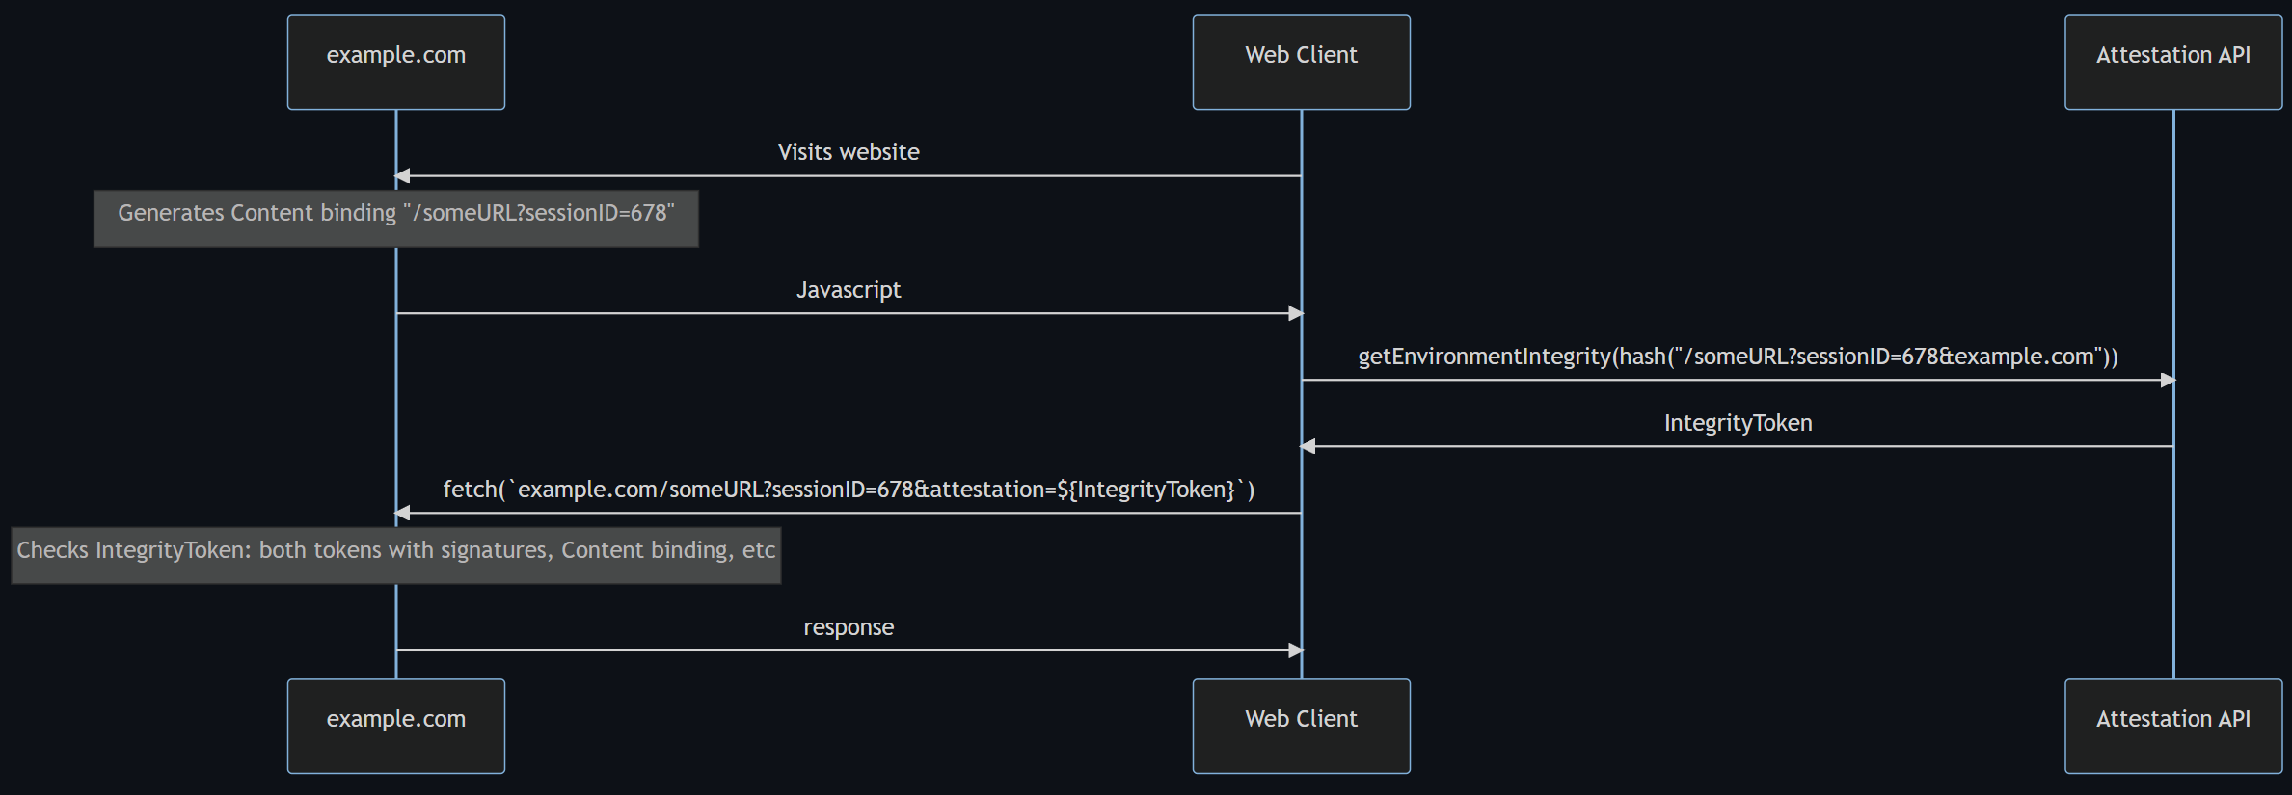The height and width of the screenshot is (795, 2292).
Task: Click the arrowhead of the Javascript arrow
Action: tap(1295, 313)
